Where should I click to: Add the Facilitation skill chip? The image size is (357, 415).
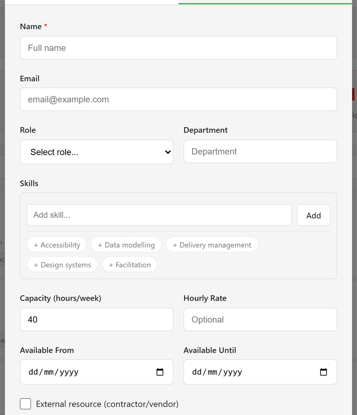click(x=130, y=265)
